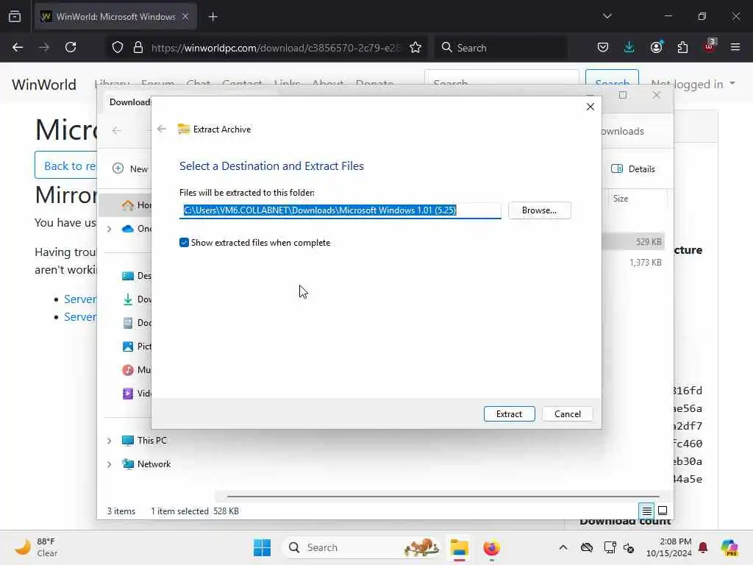
Task: Expand This PC tree node
Action: coord(110,441)
